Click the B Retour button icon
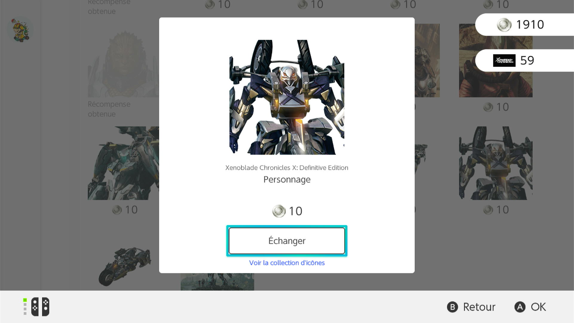This screenshot has height=323, width=574. [452, 307]
